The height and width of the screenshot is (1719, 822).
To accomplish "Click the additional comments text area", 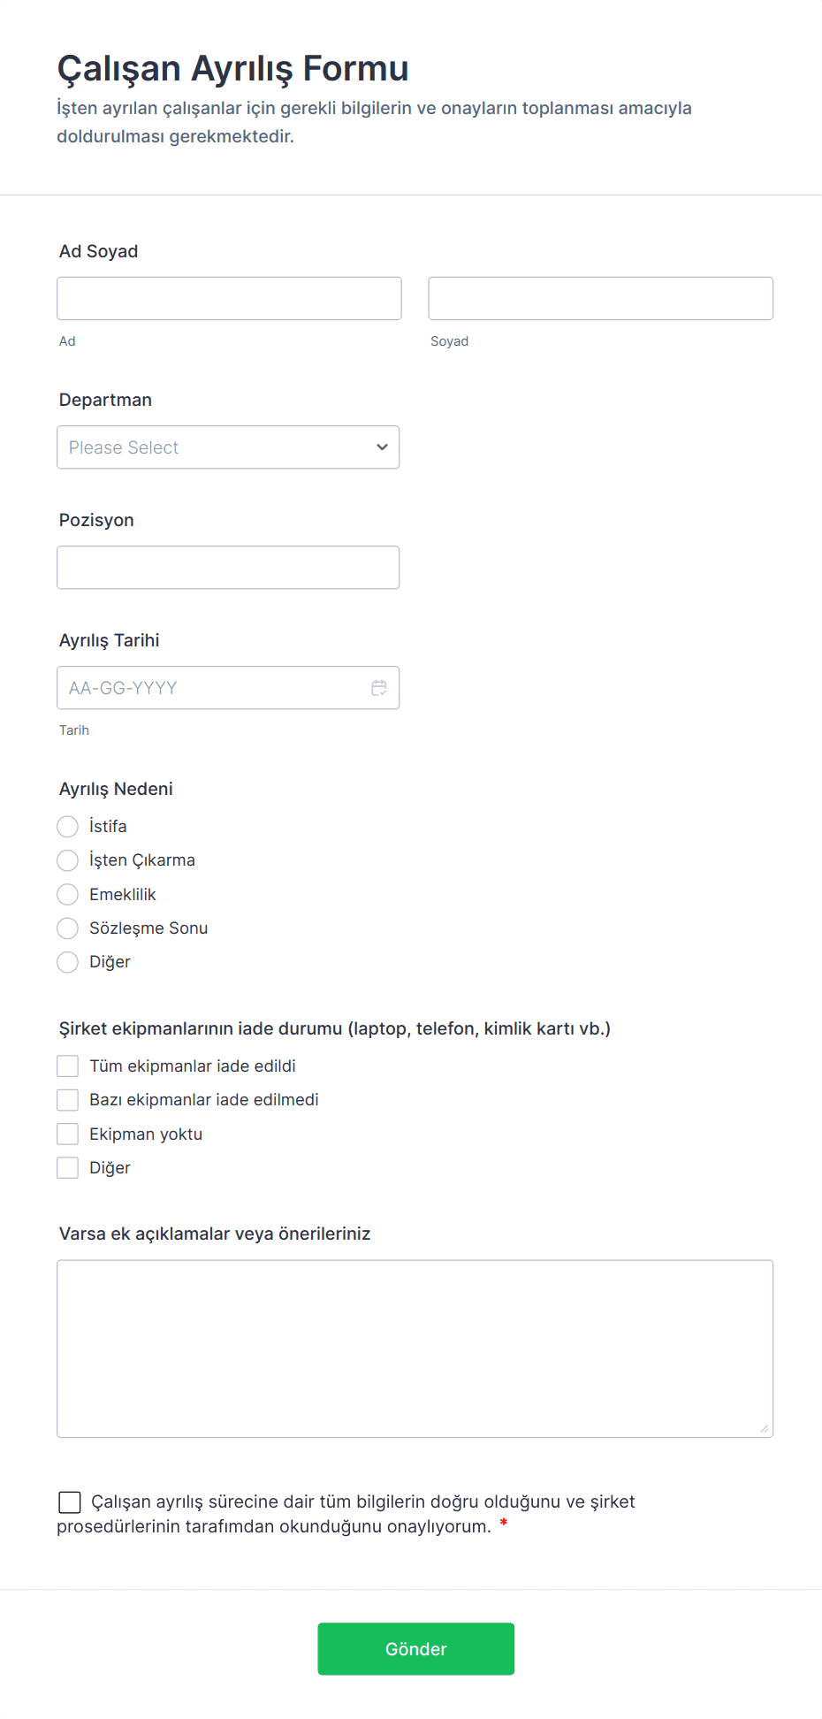I will point(415,1348).
